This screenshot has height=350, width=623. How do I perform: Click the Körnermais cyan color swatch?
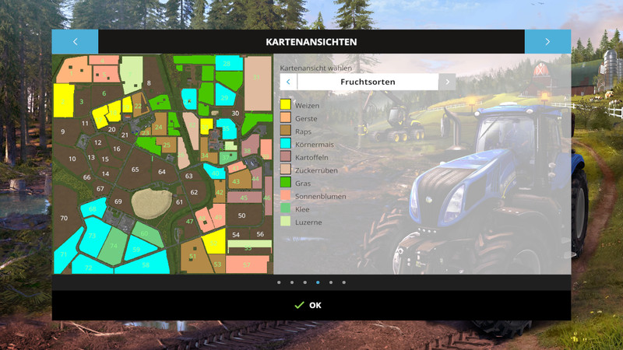click(x=286, y=144)
